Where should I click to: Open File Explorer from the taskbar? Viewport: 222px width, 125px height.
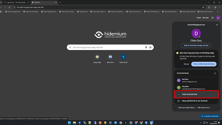click(74, 123)
